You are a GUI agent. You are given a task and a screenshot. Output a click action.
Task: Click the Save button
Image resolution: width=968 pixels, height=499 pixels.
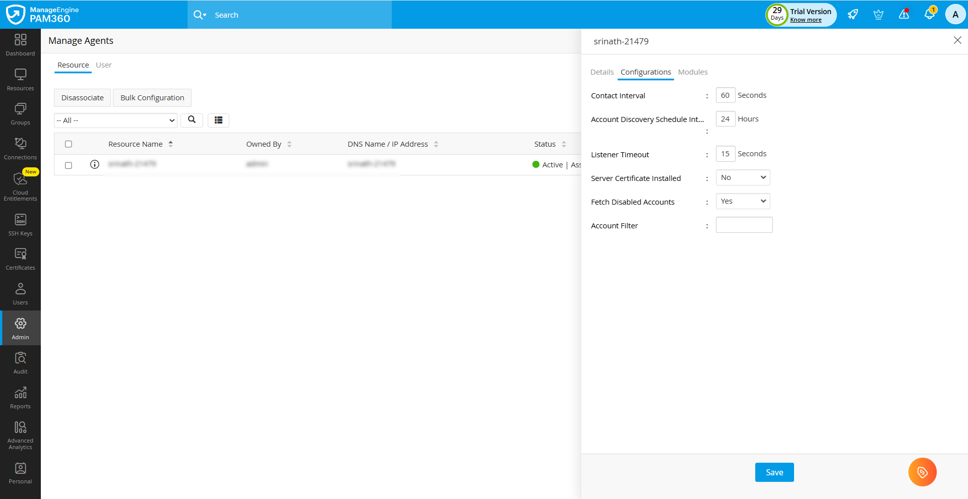coord(774,472)
